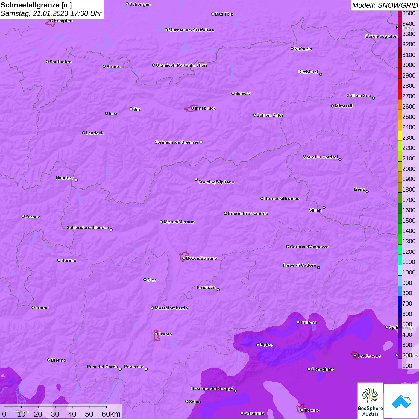Click the Bienno label
This screenshot has height=419, width=419.
point(58,360)
